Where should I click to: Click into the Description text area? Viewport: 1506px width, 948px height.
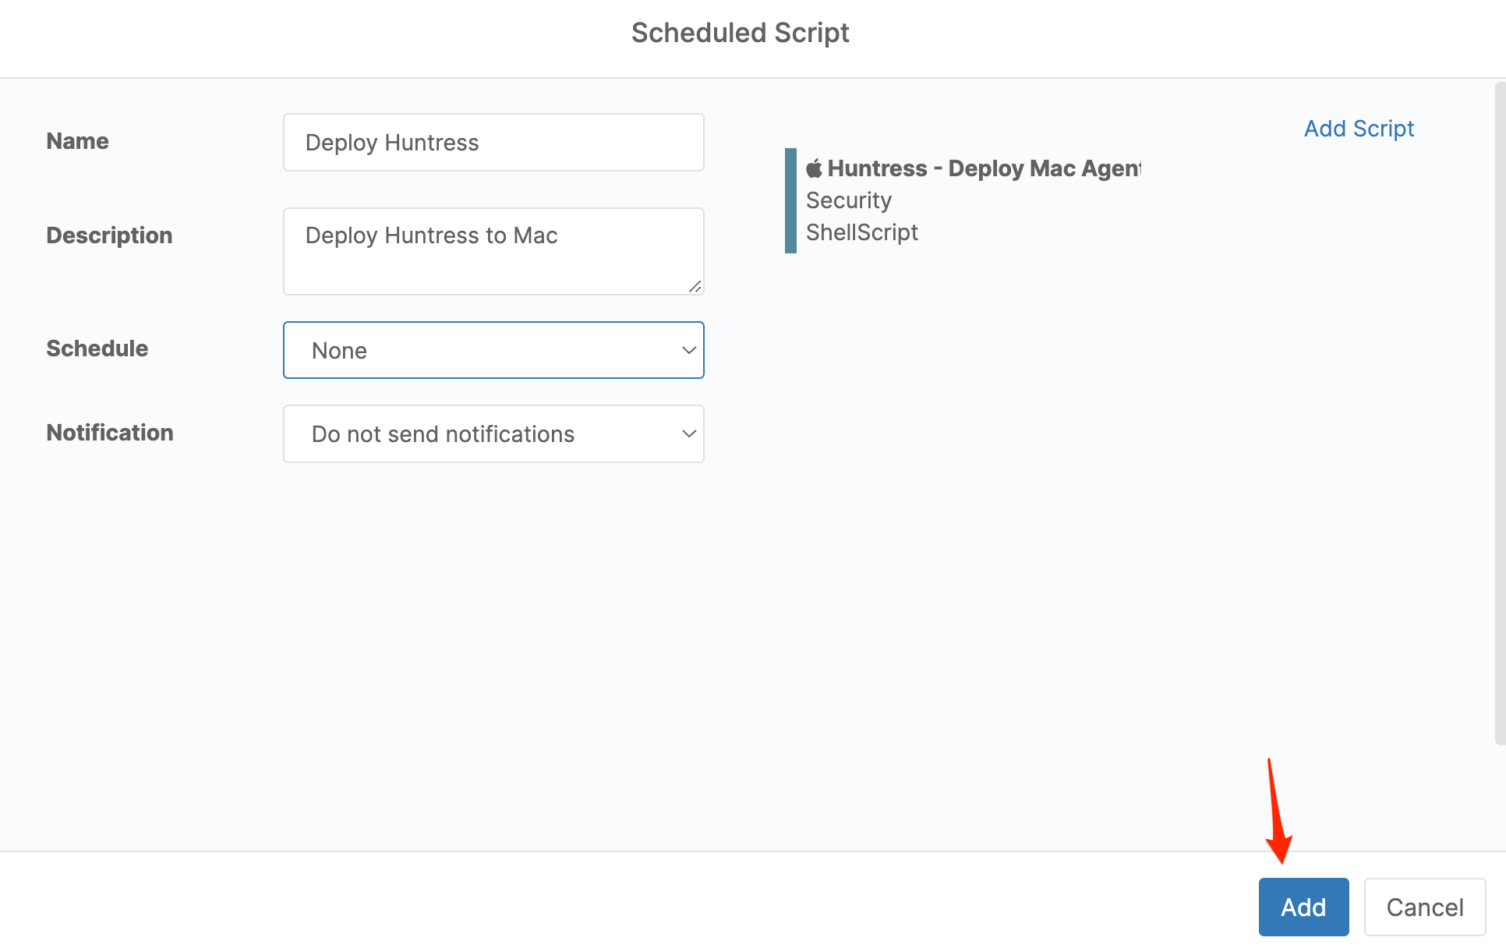(x=493, y=251)
